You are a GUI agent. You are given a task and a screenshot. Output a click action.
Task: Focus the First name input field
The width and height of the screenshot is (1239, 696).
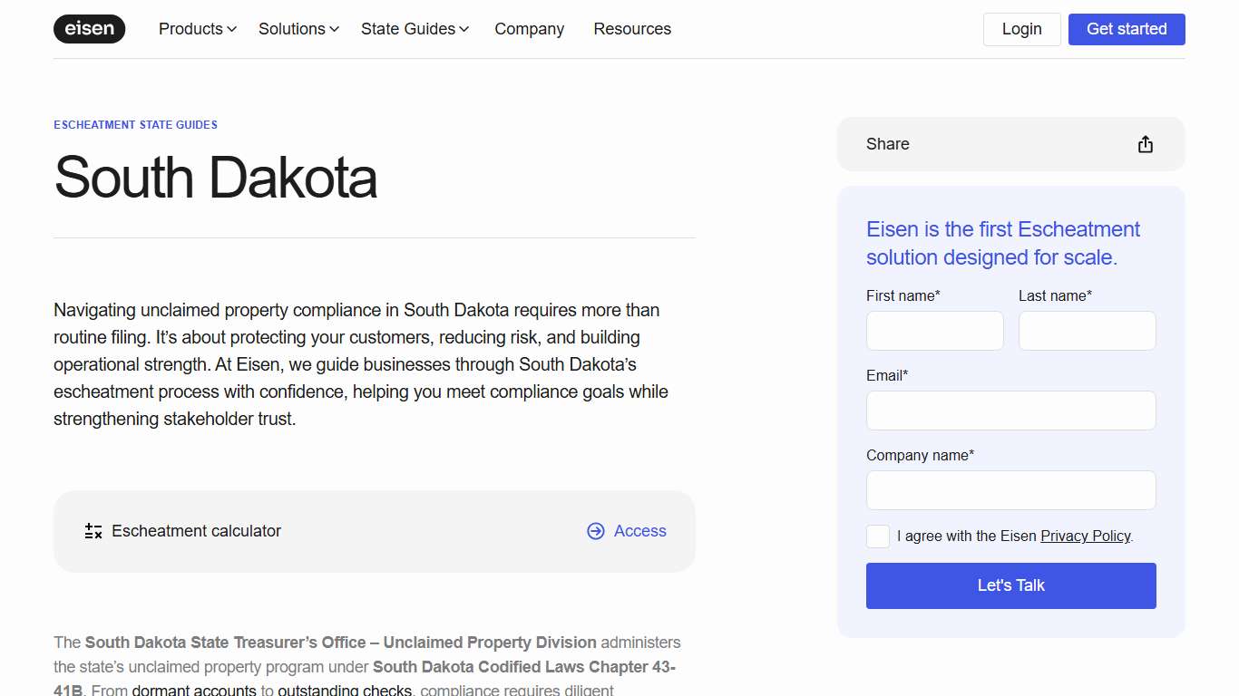pos(934,331)
